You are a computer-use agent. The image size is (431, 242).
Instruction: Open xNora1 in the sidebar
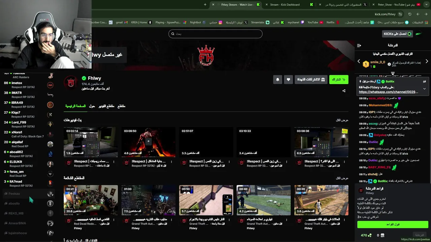pos(29,134)
